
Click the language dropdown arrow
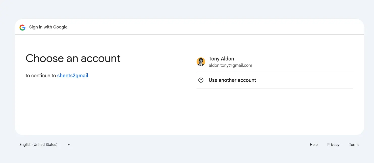[x=69, y=145]
